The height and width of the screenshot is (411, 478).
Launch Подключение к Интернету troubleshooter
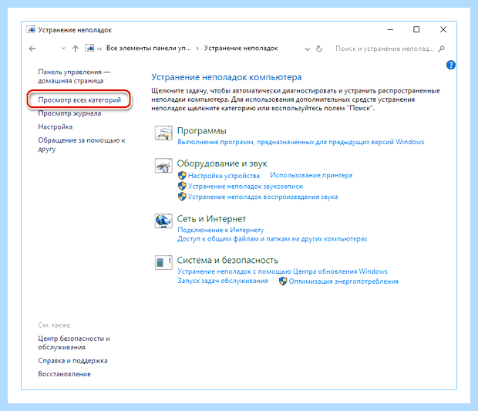coord(220,230)
